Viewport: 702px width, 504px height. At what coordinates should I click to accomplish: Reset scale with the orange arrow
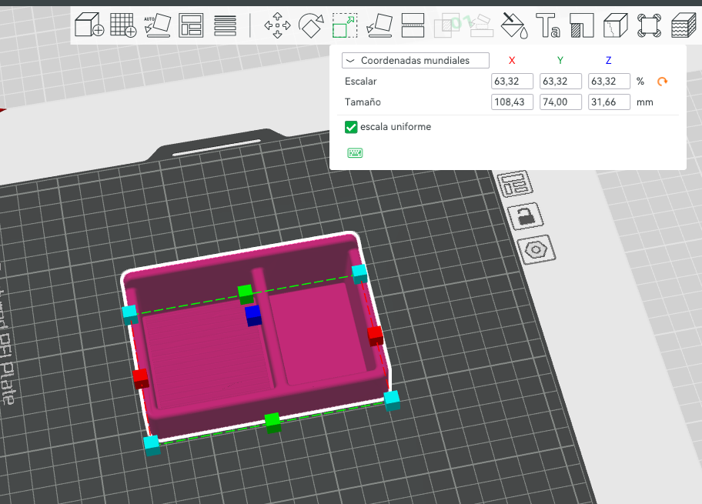coord(662,82)
